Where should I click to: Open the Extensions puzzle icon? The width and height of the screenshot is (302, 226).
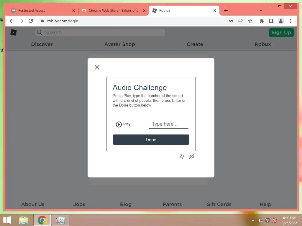point(262,21)
